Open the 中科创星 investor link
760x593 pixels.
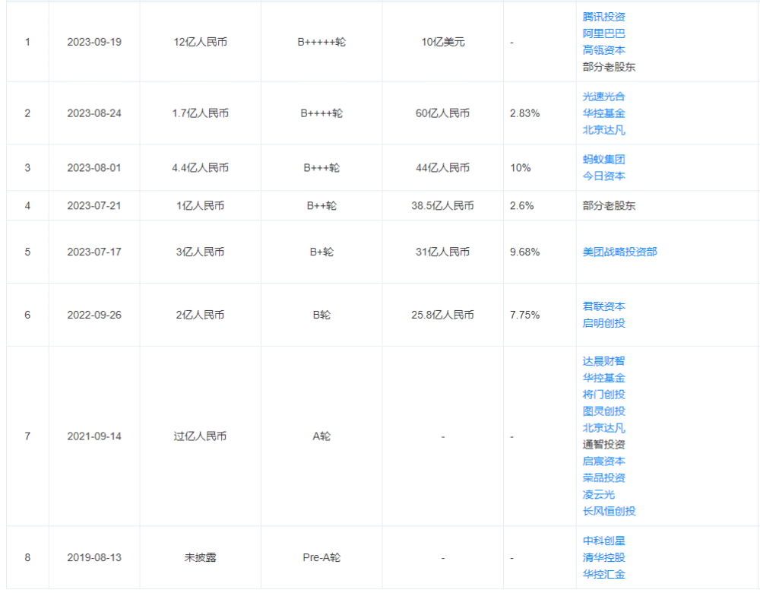coord(603,541)
